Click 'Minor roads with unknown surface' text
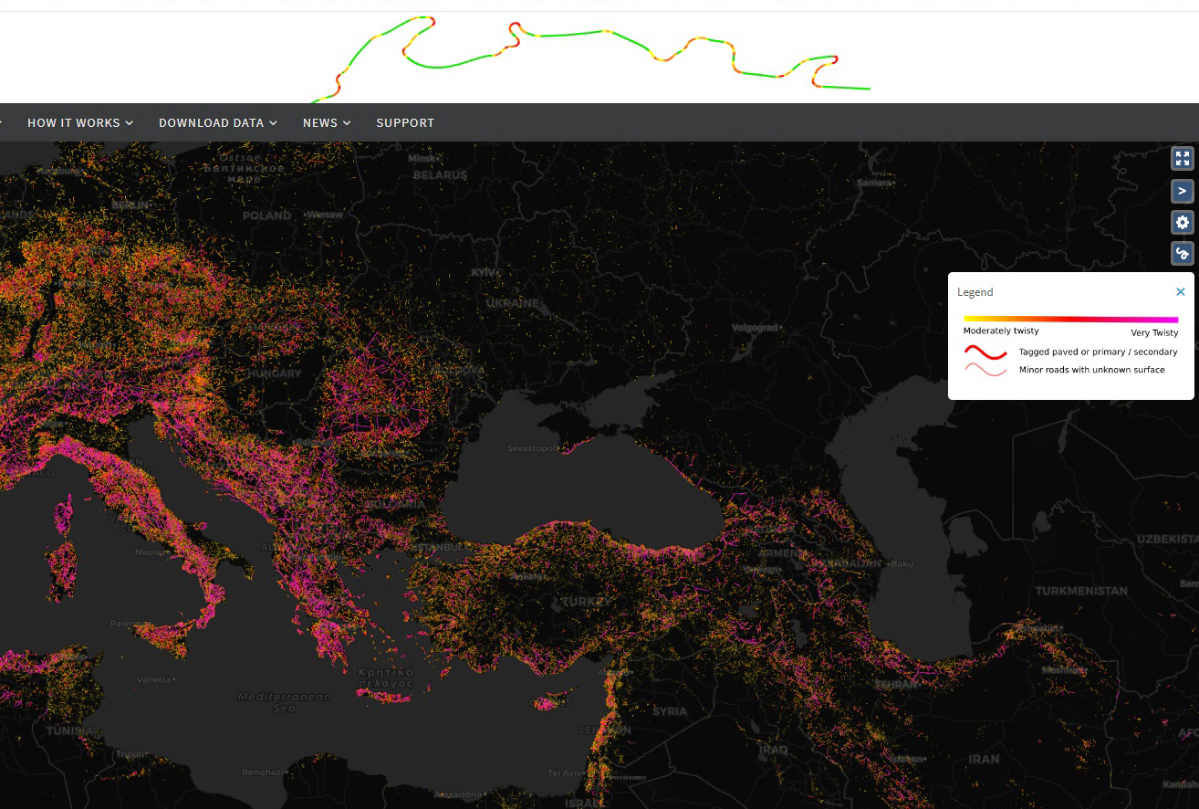This screenshot has width=1199, height=809. tap(1091, 370)
